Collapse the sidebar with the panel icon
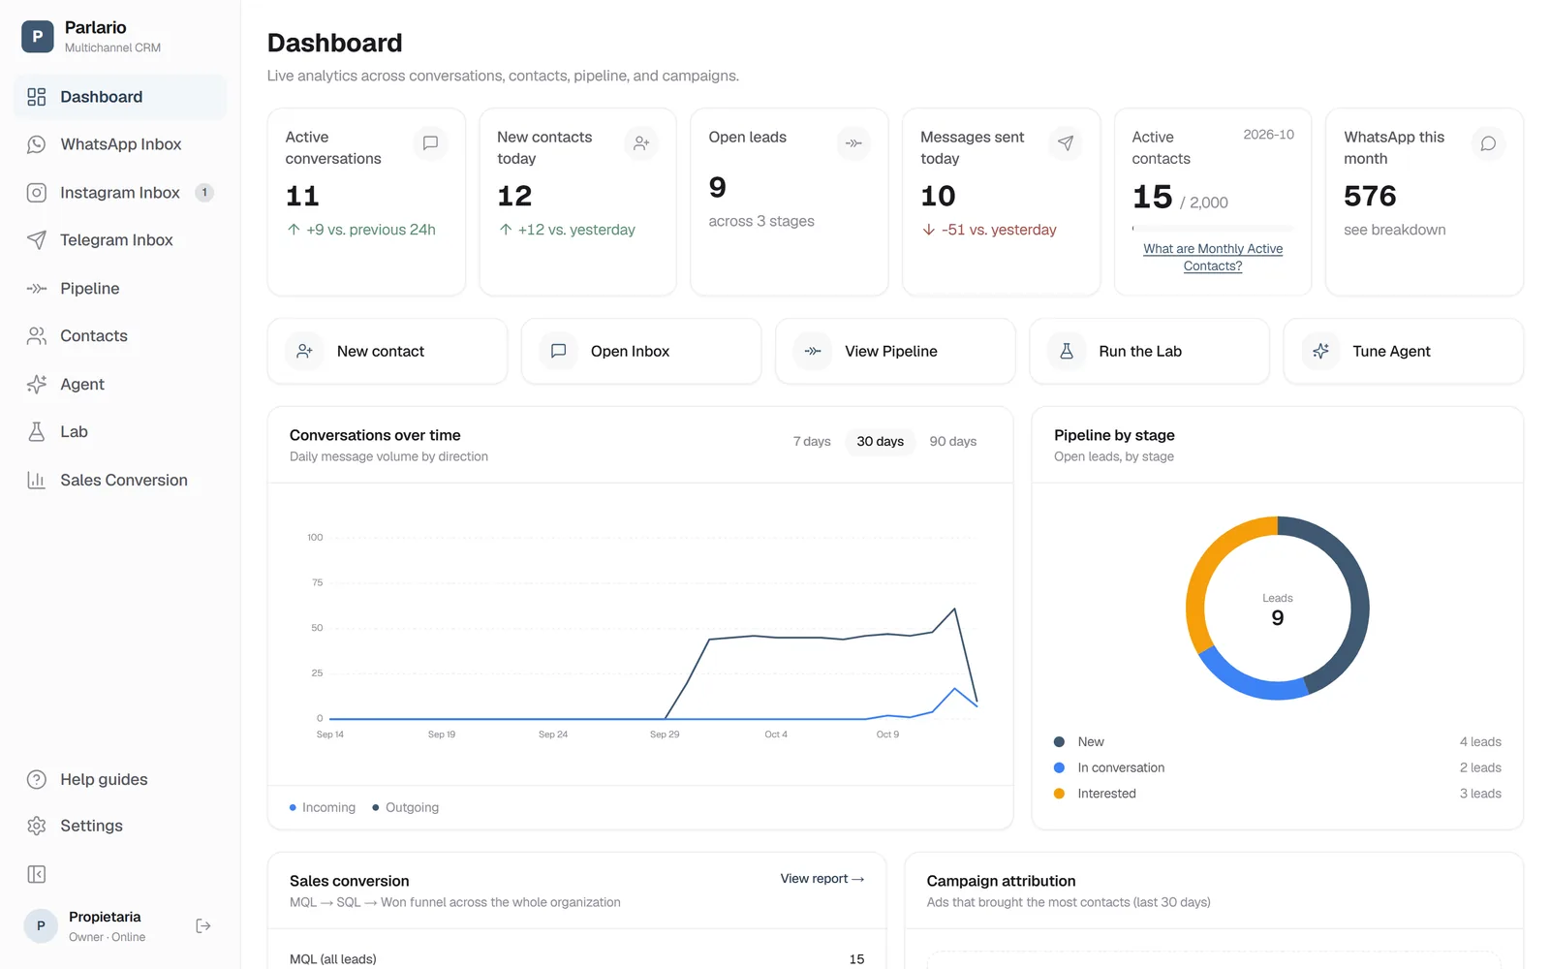This screenshot has width=1550, height=969. coord(37,875)
